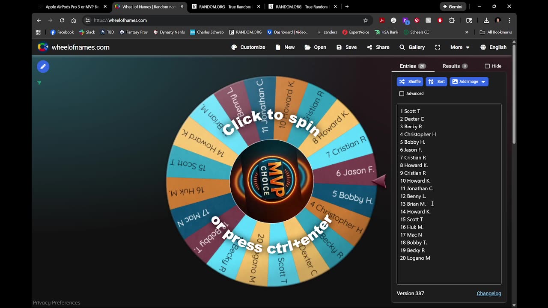Click the Gemini button
The width and height of the screenshot is (548, 308).
(453, 6)
